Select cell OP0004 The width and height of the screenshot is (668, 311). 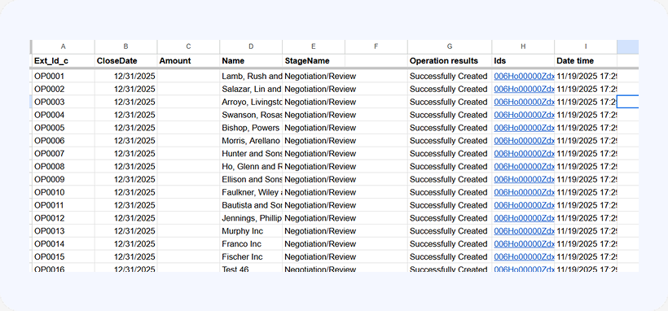63,115
